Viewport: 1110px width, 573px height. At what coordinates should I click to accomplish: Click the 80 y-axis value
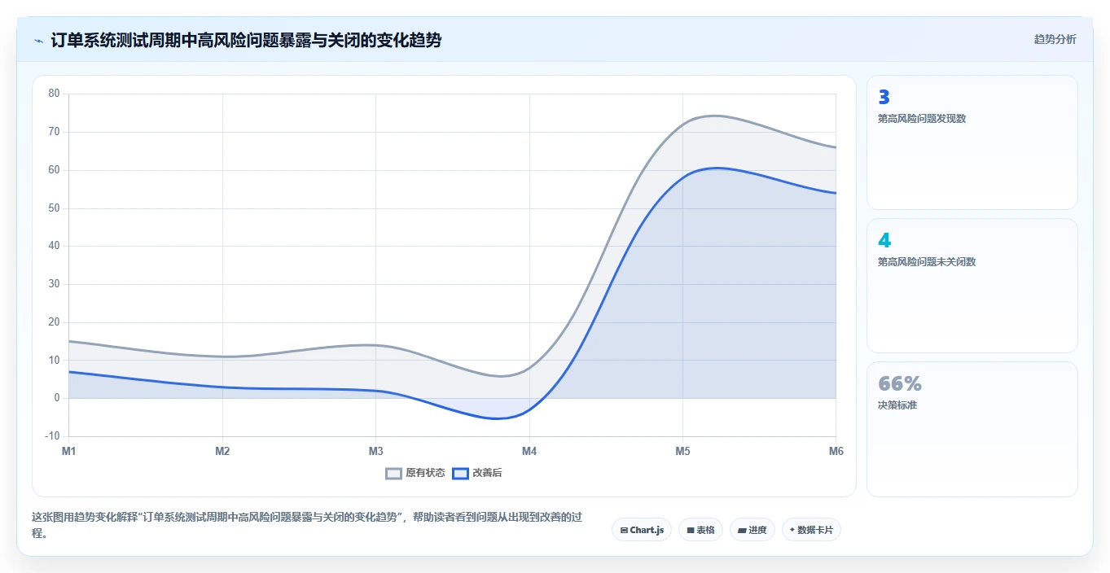54,94
